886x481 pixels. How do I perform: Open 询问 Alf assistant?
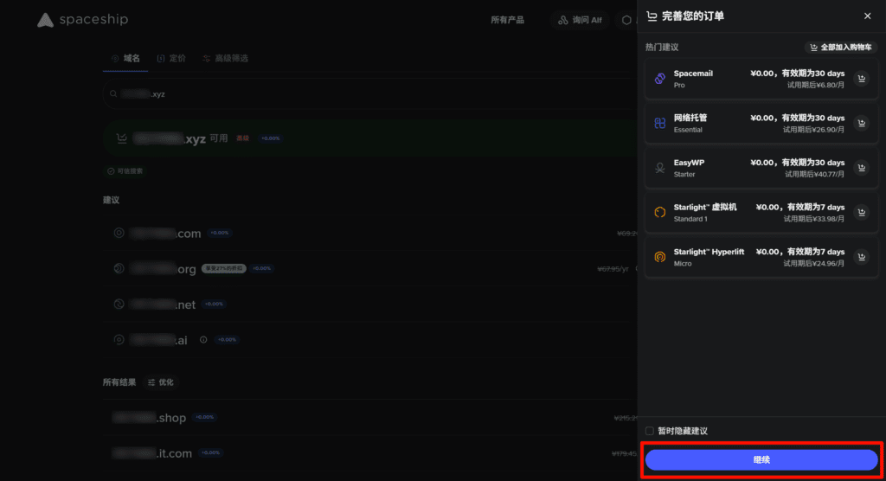pyautogui.click(x=580, y=20)
